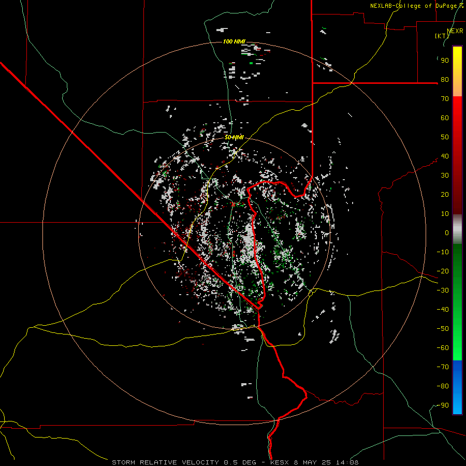This screenshot has width=466, height=466.
Task: Click the 100 NMI range ring label
Action: 234,41
